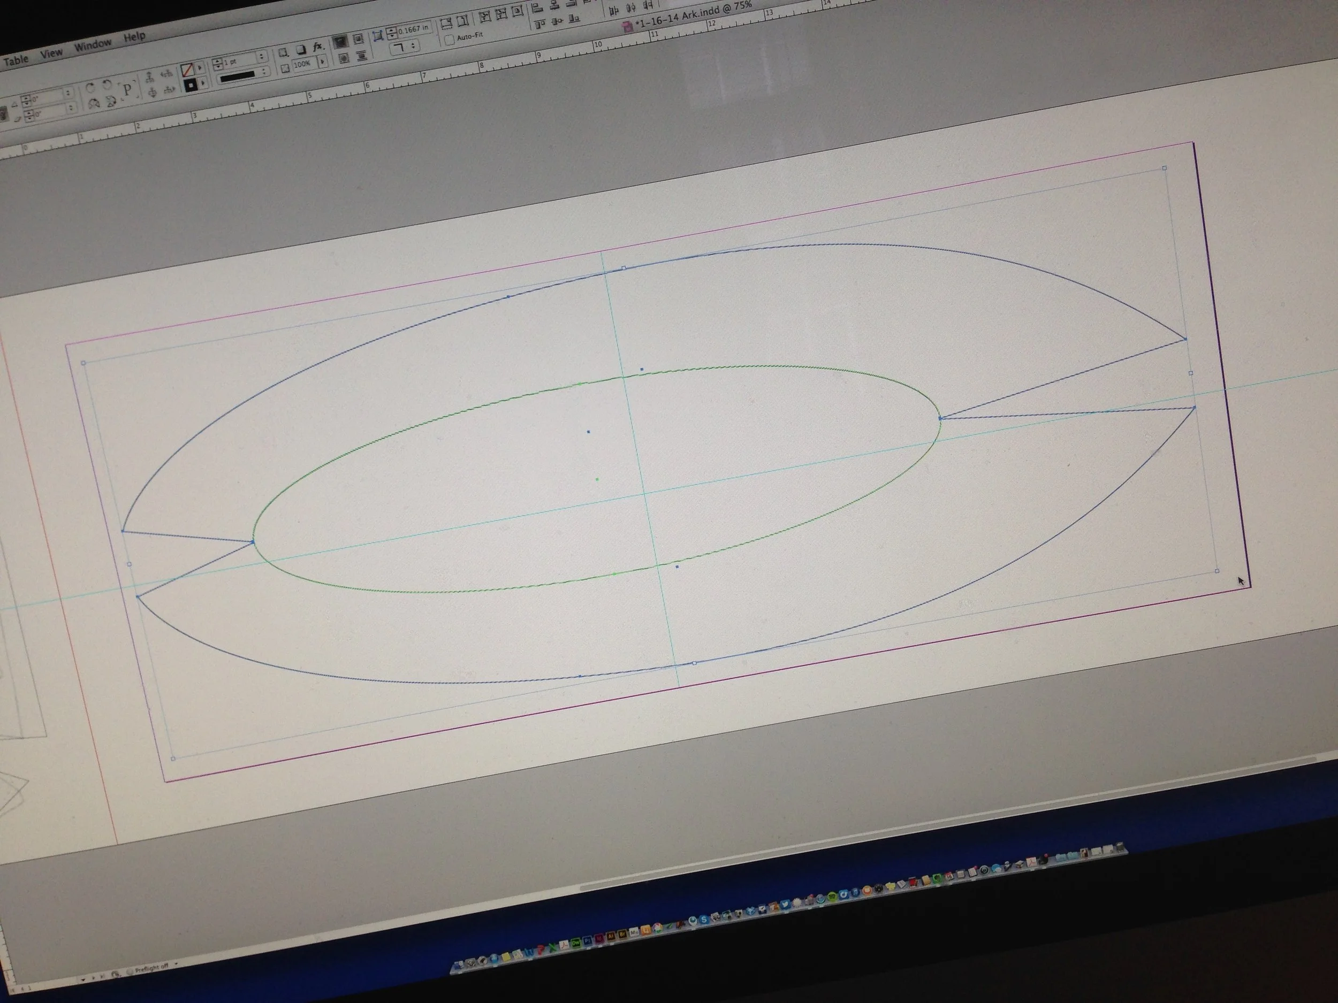This screenshot has height=1003, width=1338.
Task: Click the Fit Frame to Content icon
Action: (502, 14)
